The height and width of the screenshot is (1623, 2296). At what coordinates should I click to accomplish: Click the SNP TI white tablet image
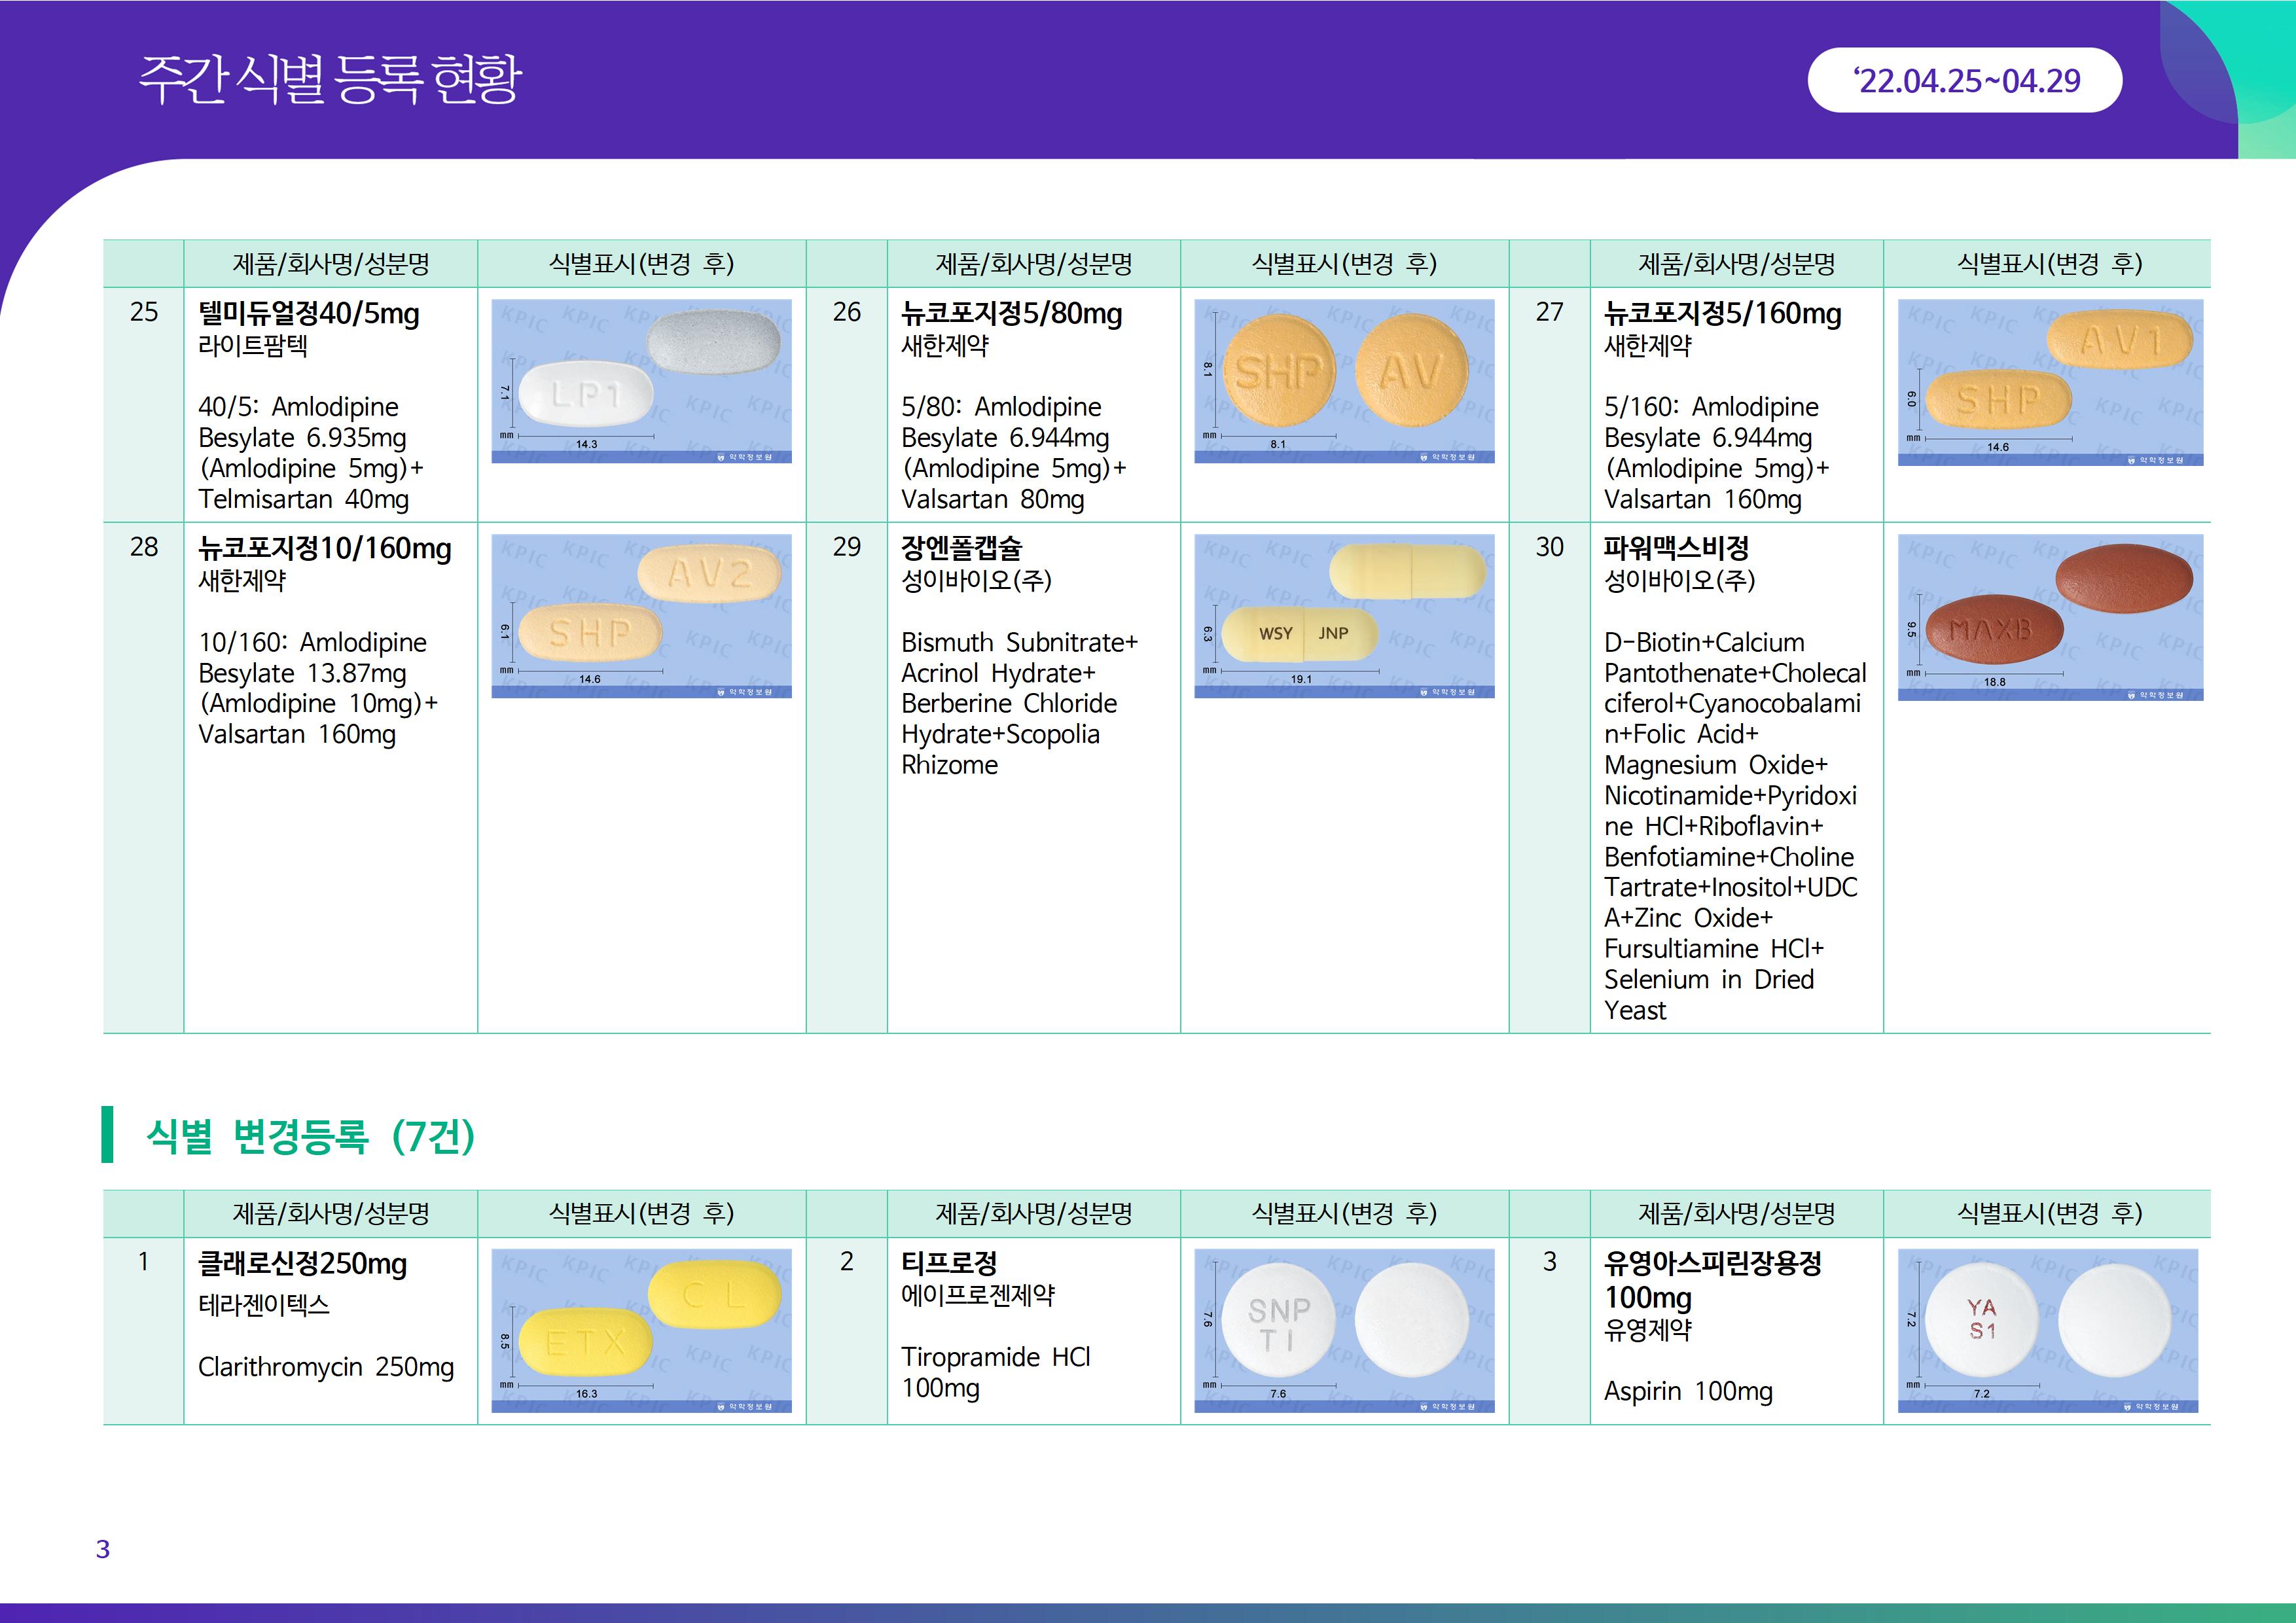pyautogui.click(x=1344, y=1330)
